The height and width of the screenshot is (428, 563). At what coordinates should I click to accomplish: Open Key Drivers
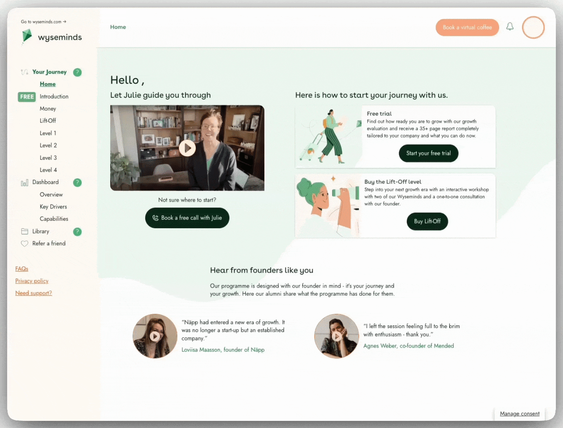53,207
